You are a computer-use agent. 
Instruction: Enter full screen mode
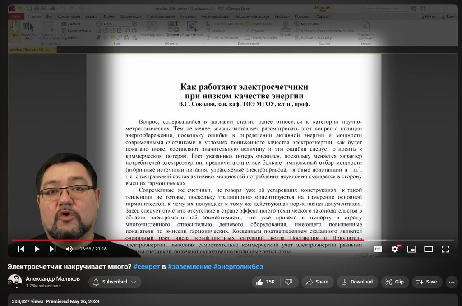pos(445,249)
